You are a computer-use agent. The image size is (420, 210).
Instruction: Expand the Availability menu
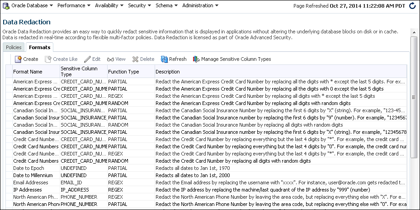tap(109, 5)
